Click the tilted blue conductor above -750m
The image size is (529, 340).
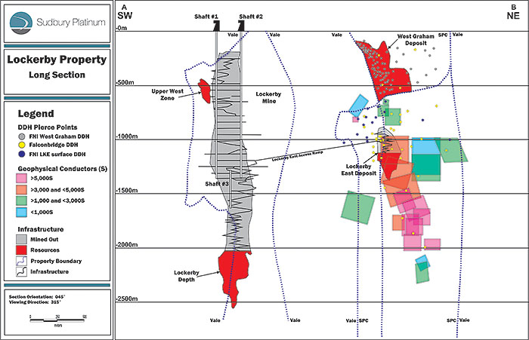[x=358, y=106]
